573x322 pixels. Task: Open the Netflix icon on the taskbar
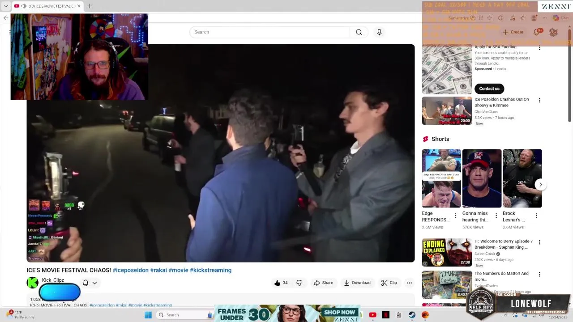point(385,315)
